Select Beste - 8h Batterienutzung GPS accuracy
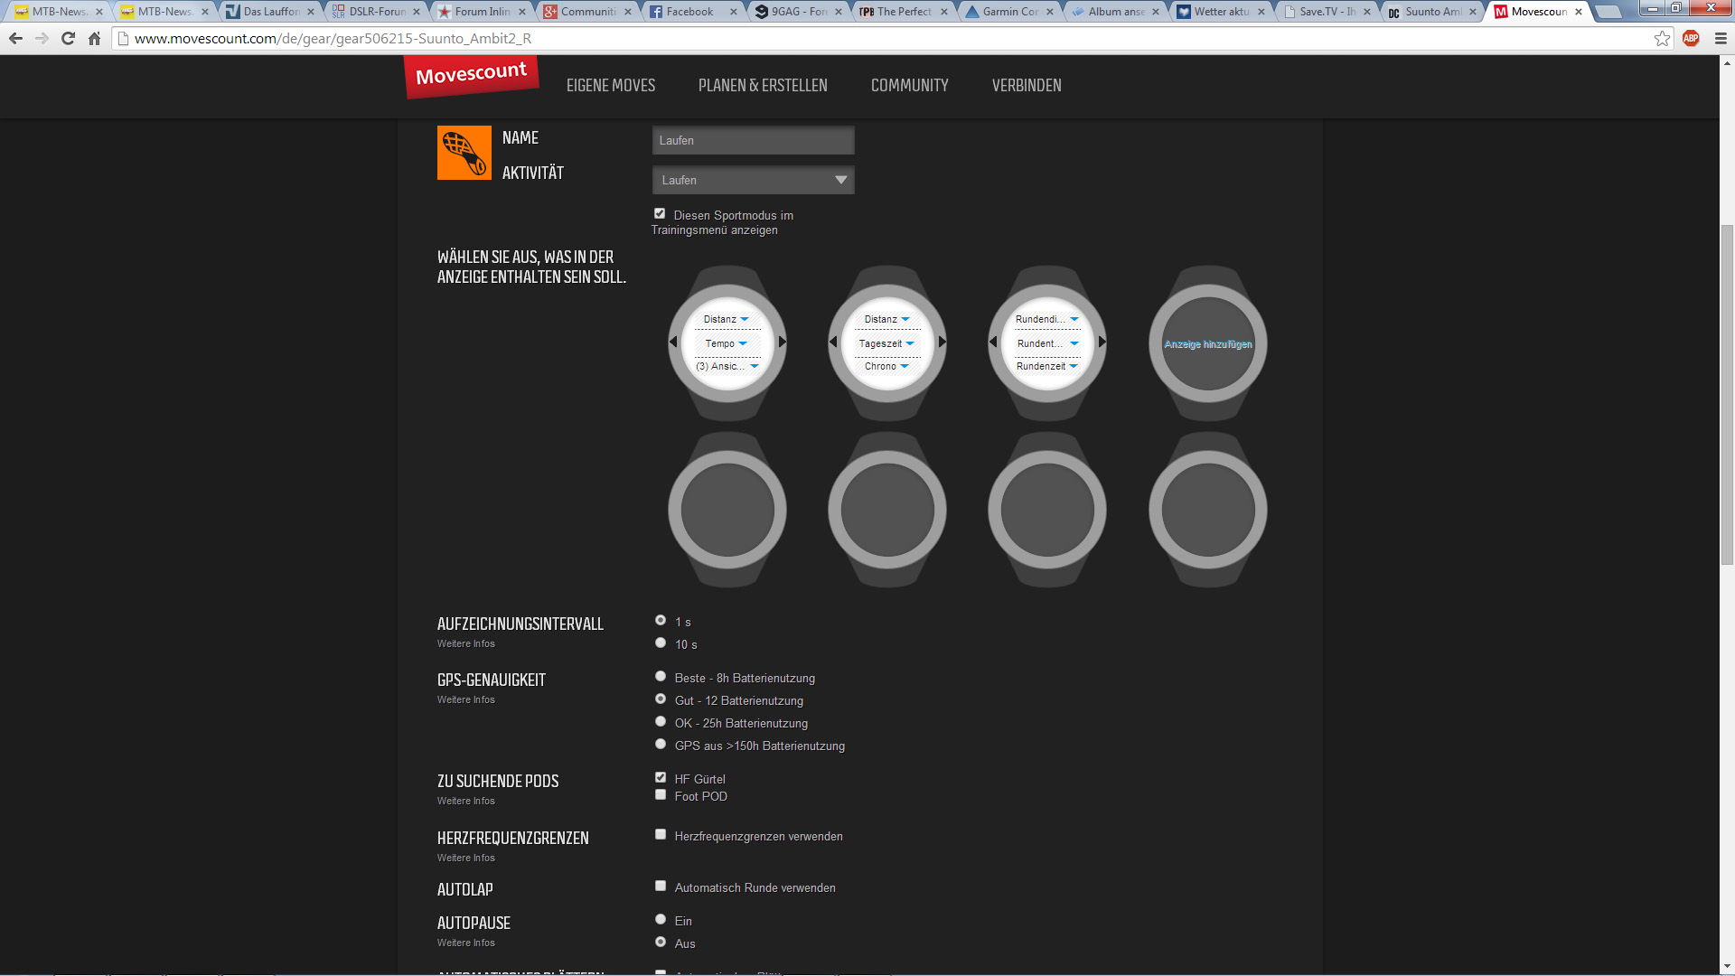Screen dimensions: 1735x976 tap(661, 677)
